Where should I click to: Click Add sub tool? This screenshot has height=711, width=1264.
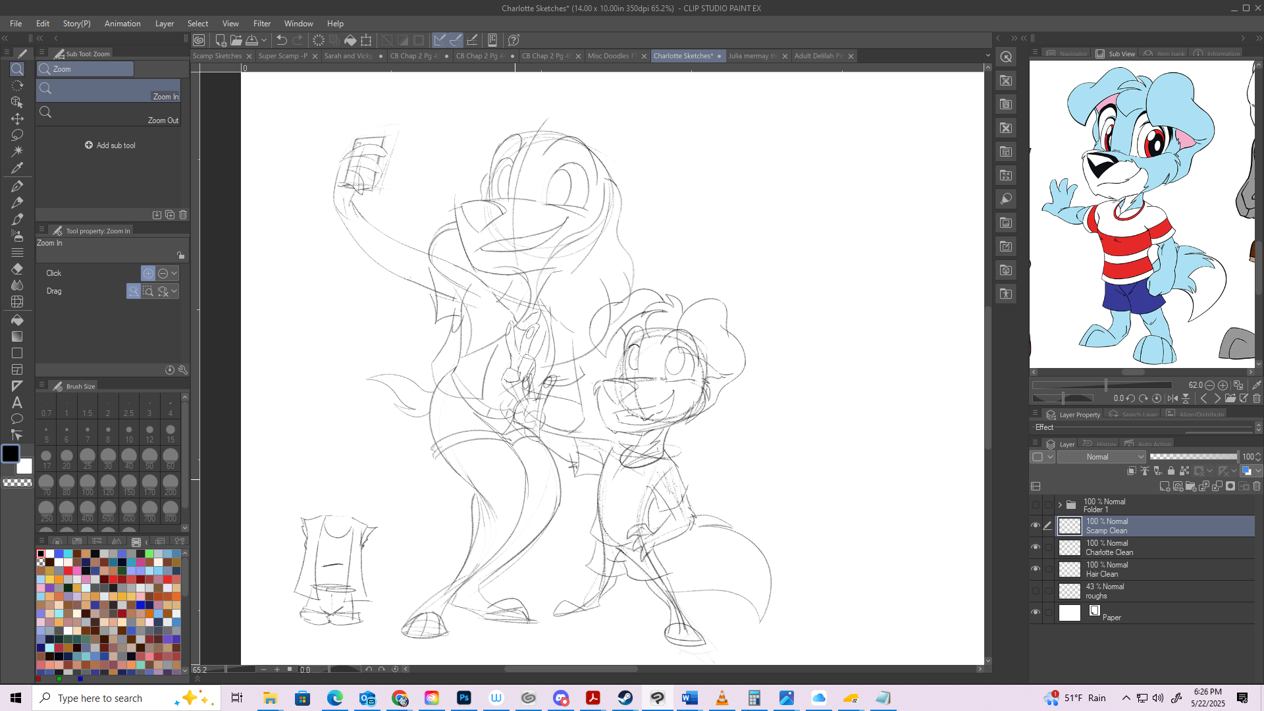(x=110, y=145)
